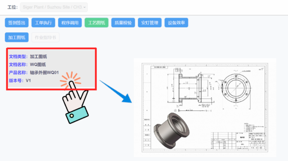Click the 产品名称 轴承外圈WQ01 row
This screenshot has width=288, height=161.
(x=34, y=72)
